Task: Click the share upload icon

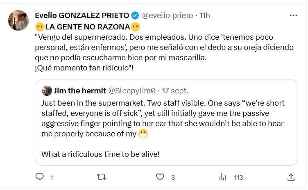Action: pos(291,177)
